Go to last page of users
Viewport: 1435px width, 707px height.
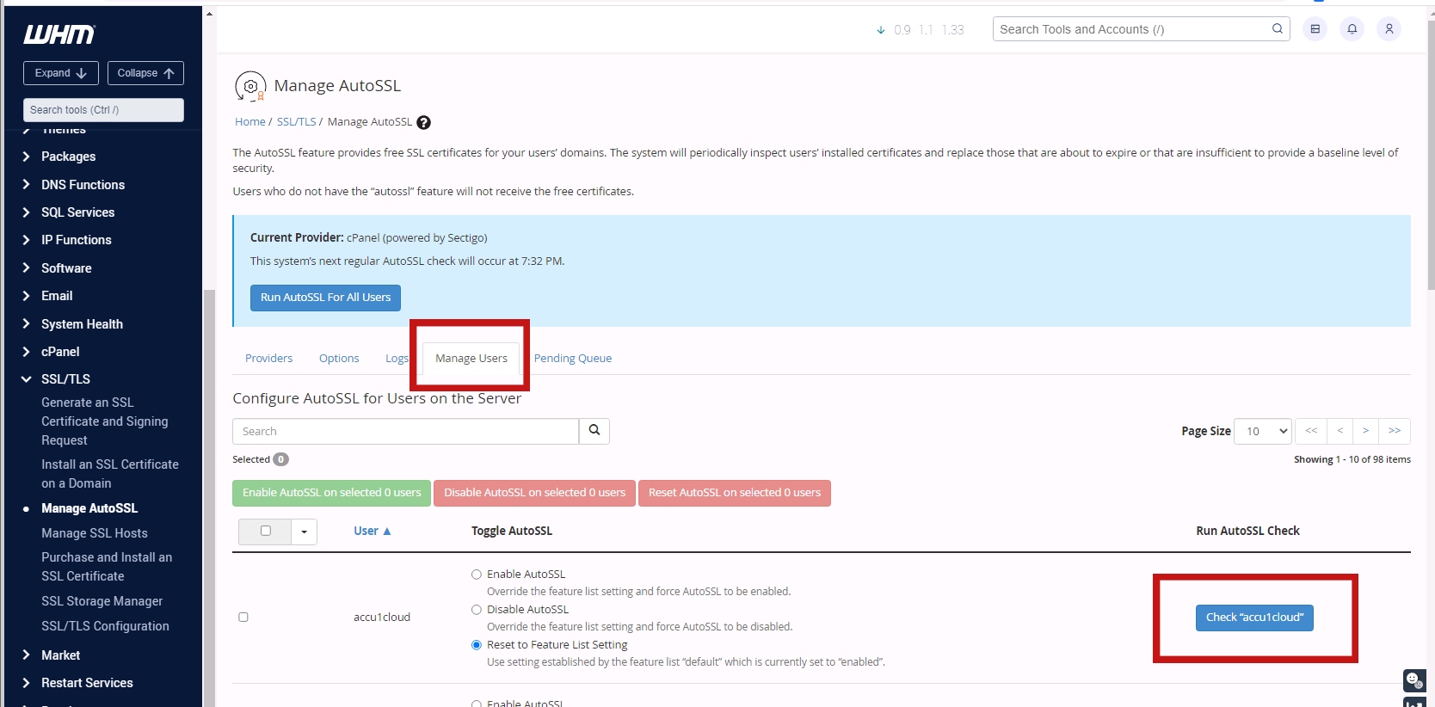[1395, 431]
